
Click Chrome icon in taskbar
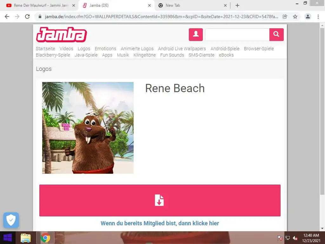tap(45, 238)
